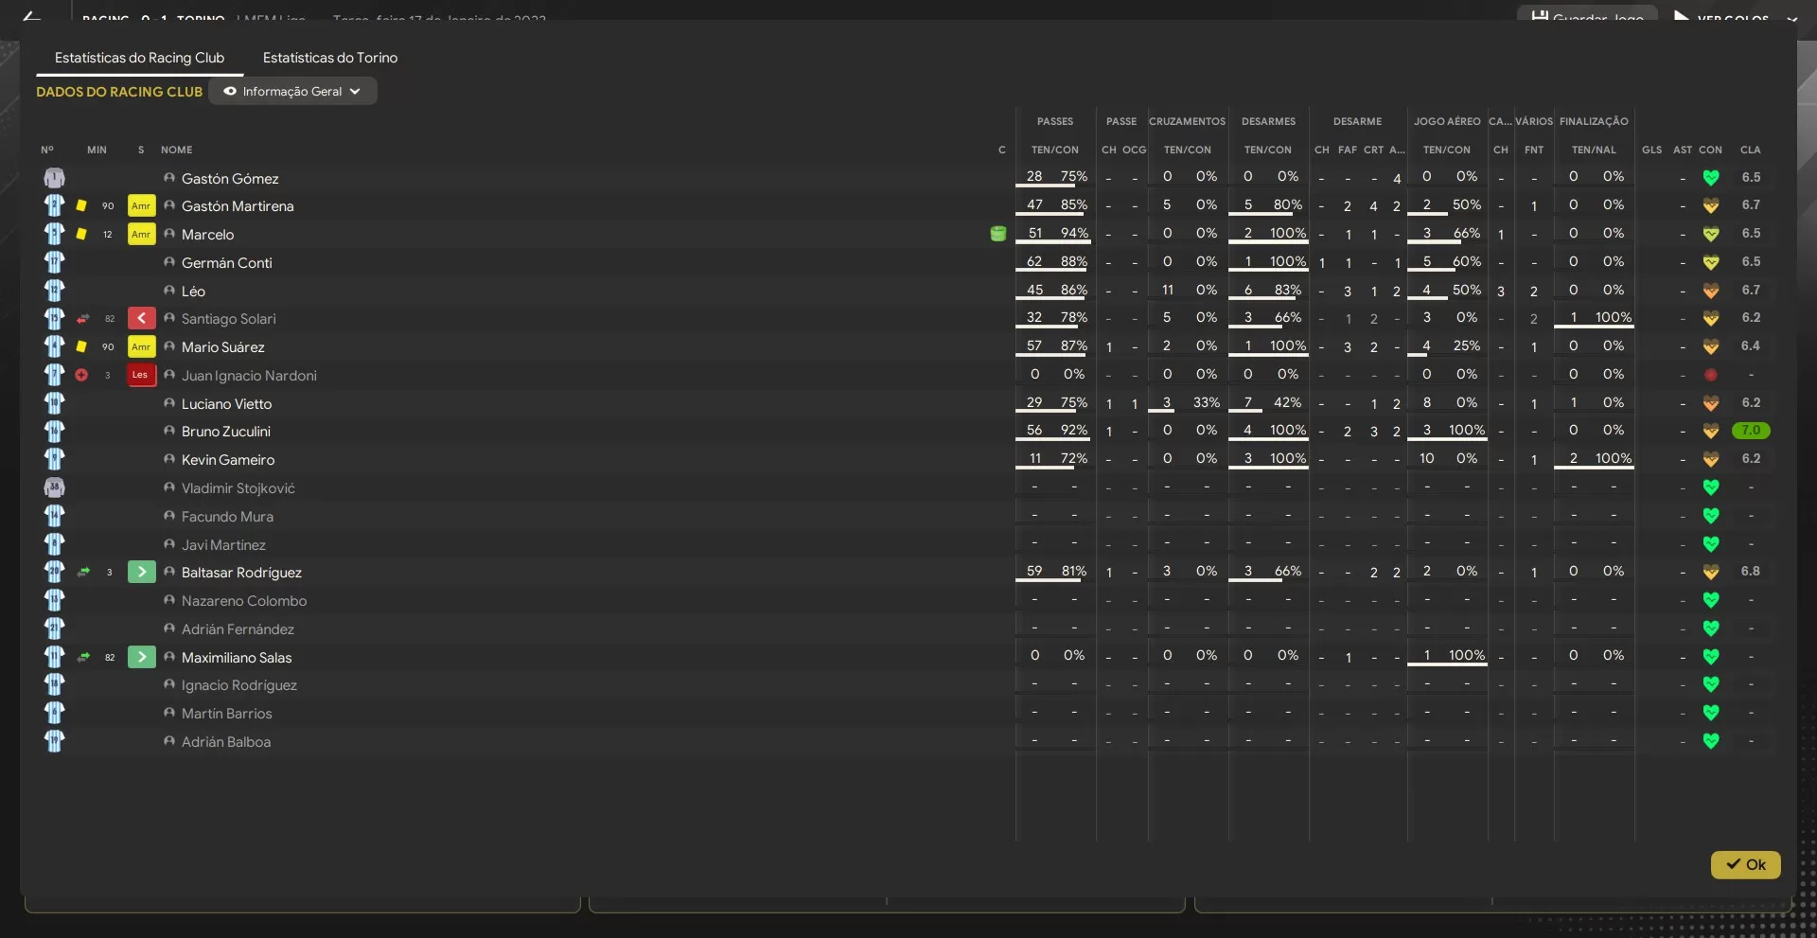The height and width of the screenshot is (938, 1817).
Task: Click Juan Ignacio Nardoni's Les badge
Action: [141, 375]
